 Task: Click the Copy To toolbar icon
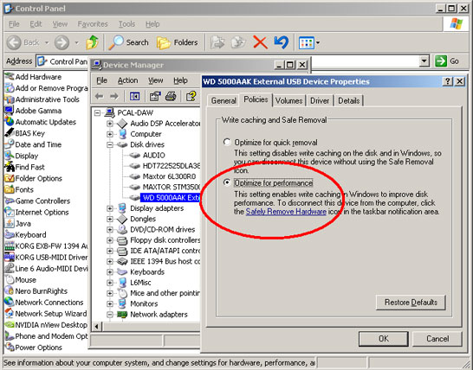238,42
